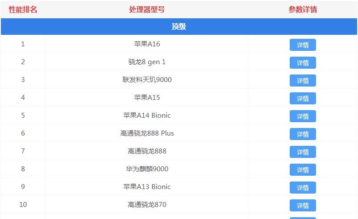358x219 pixels.
Task: Click 详情 button for 苹果A16
Action: [x=303, y=45]
